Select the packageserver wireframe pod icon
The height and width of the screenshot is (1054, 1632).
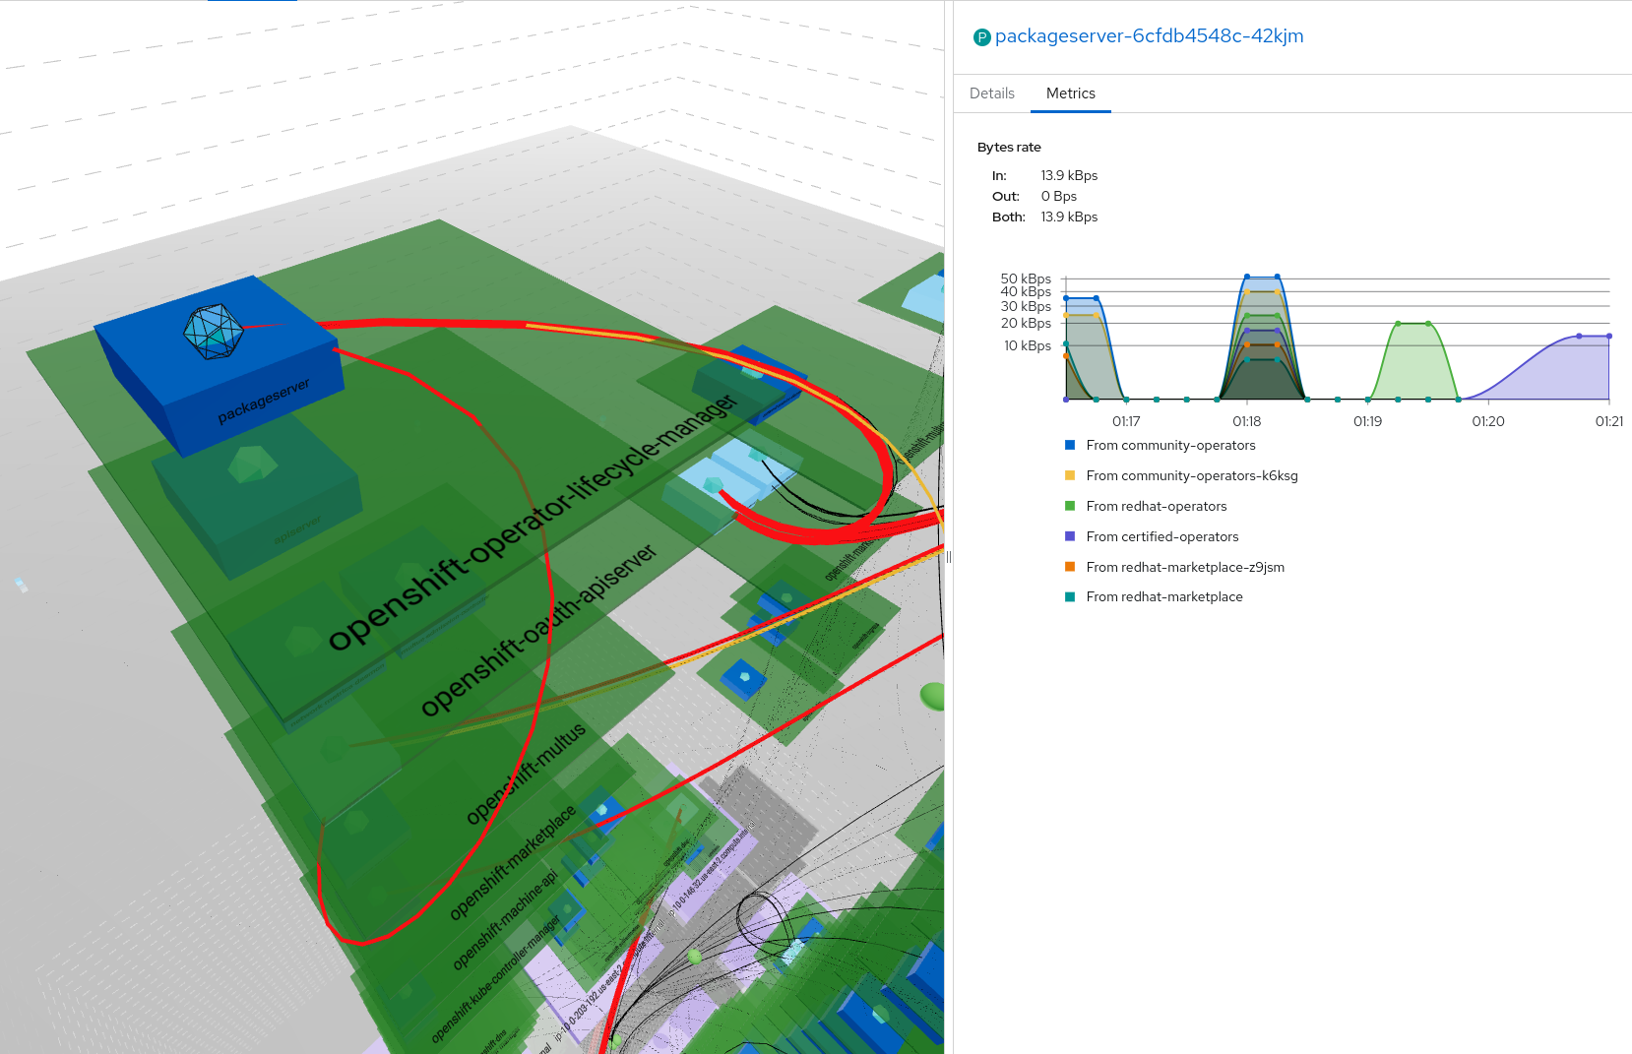click(x=214, y=331)
